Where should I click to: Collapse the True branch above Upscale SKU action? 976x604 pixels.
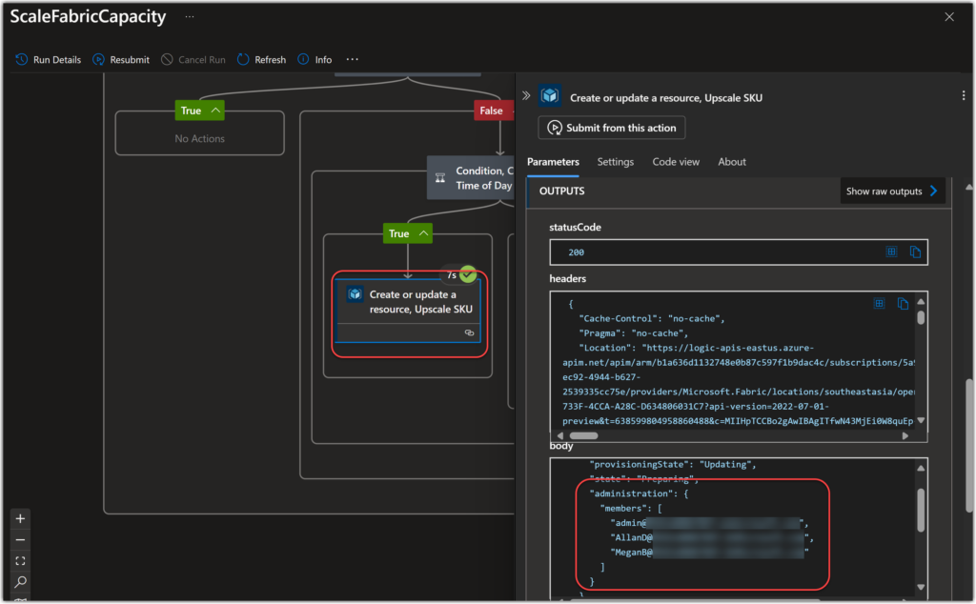[407, 233]
